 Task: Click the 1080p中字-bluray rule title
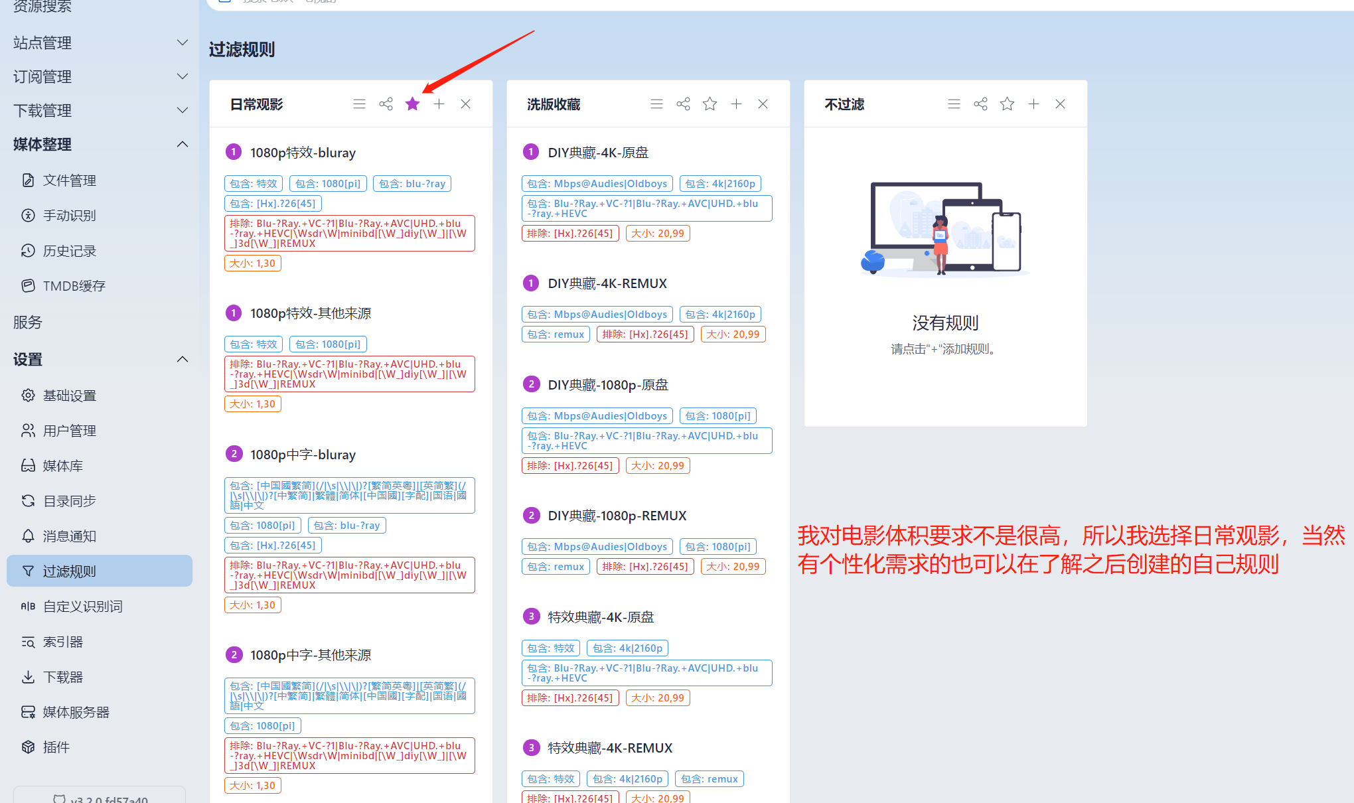(x=303, y=455)
